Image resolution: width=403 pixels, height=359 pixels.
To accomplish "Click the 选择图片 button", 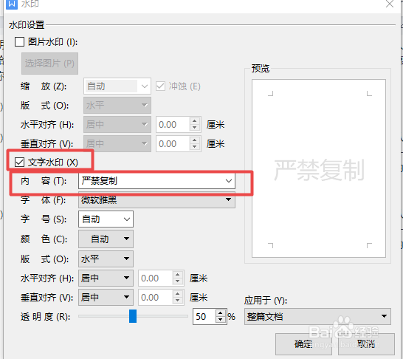I will tap(49, 64).
